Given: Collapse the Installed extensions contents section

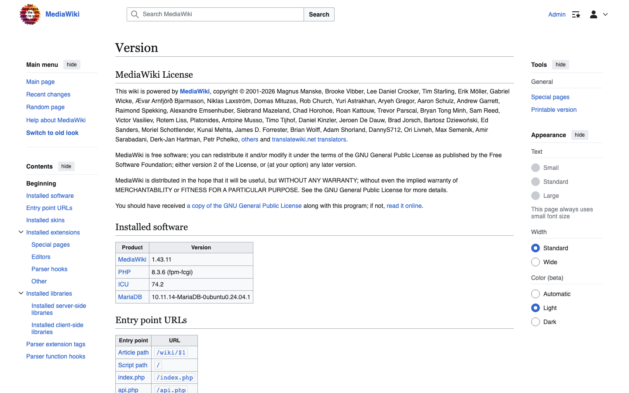Looking at the screenshot, I should pos(21,232).
